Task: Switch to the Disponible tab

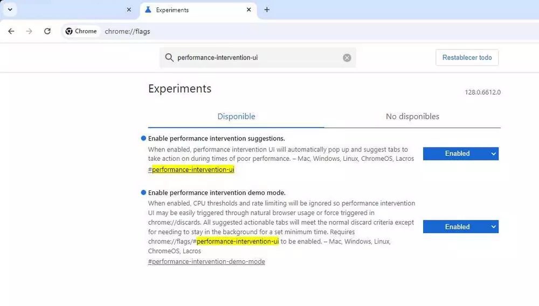Action: pos(236,117)
